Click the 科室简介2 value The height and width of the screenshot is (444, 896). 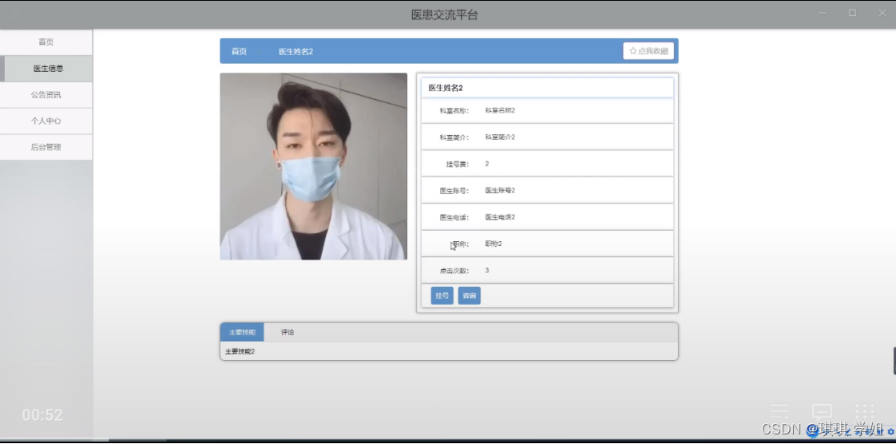pos(500,137)
